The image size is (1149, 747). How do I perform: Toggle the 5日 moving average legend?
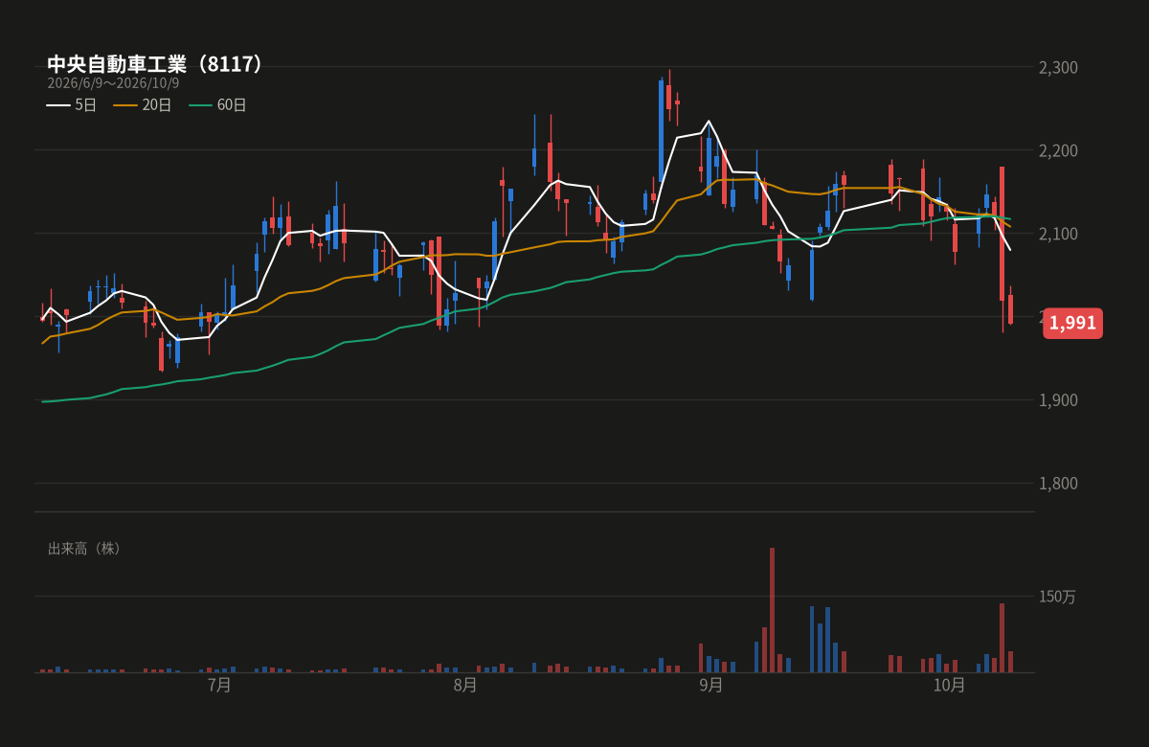pos(72,105)
